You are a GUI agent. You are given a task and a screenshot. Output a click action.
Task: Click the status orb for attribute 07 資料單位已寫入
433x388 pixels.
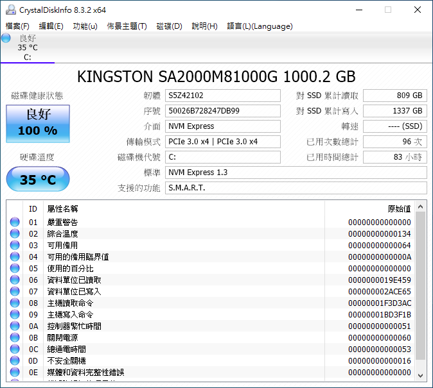15,292
